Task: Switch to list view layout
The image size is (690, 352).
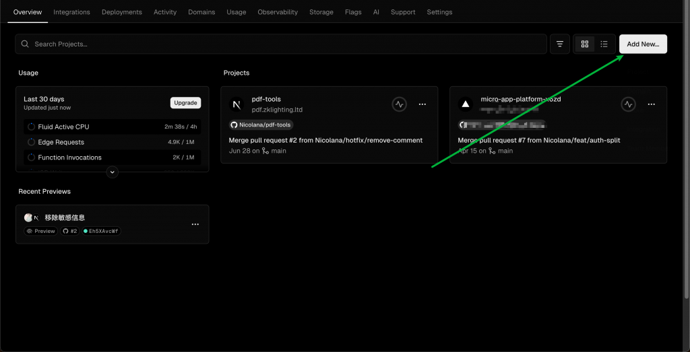Action: (604, 44)
